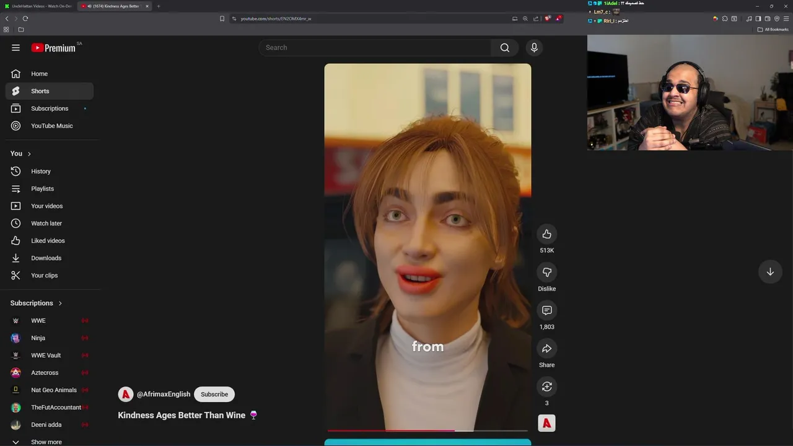The height and width of the screenshot is (446, 793).
Task: Open the Brave Shields lion icon
Action: [548, 19]
